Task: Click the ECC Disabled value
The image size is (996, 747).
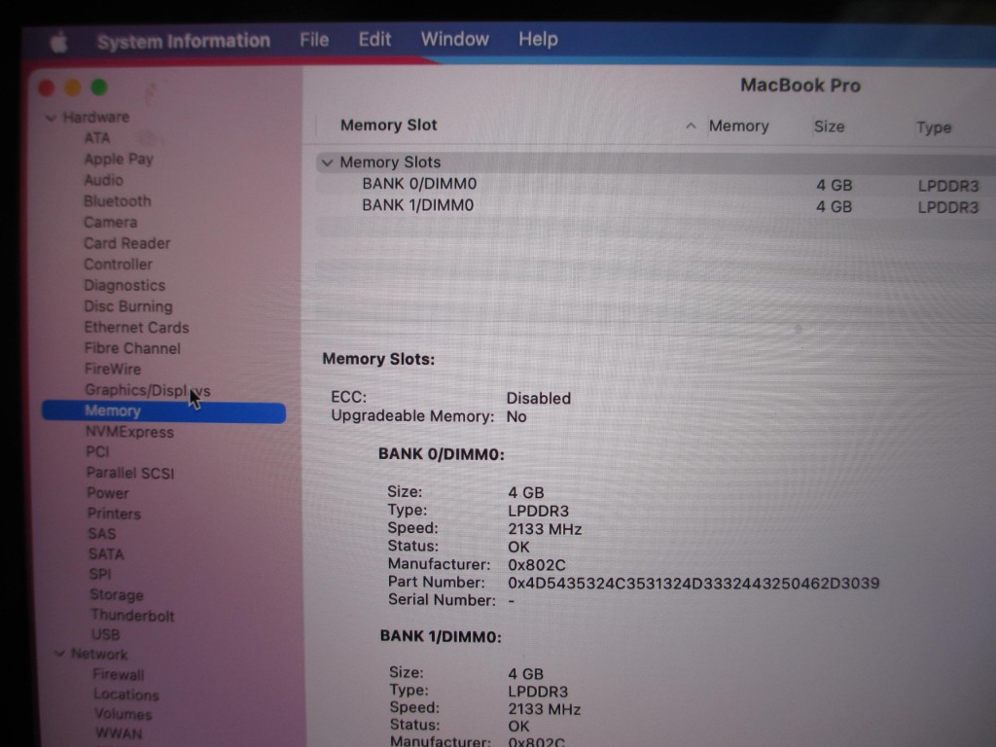Action: coord(539,398)
